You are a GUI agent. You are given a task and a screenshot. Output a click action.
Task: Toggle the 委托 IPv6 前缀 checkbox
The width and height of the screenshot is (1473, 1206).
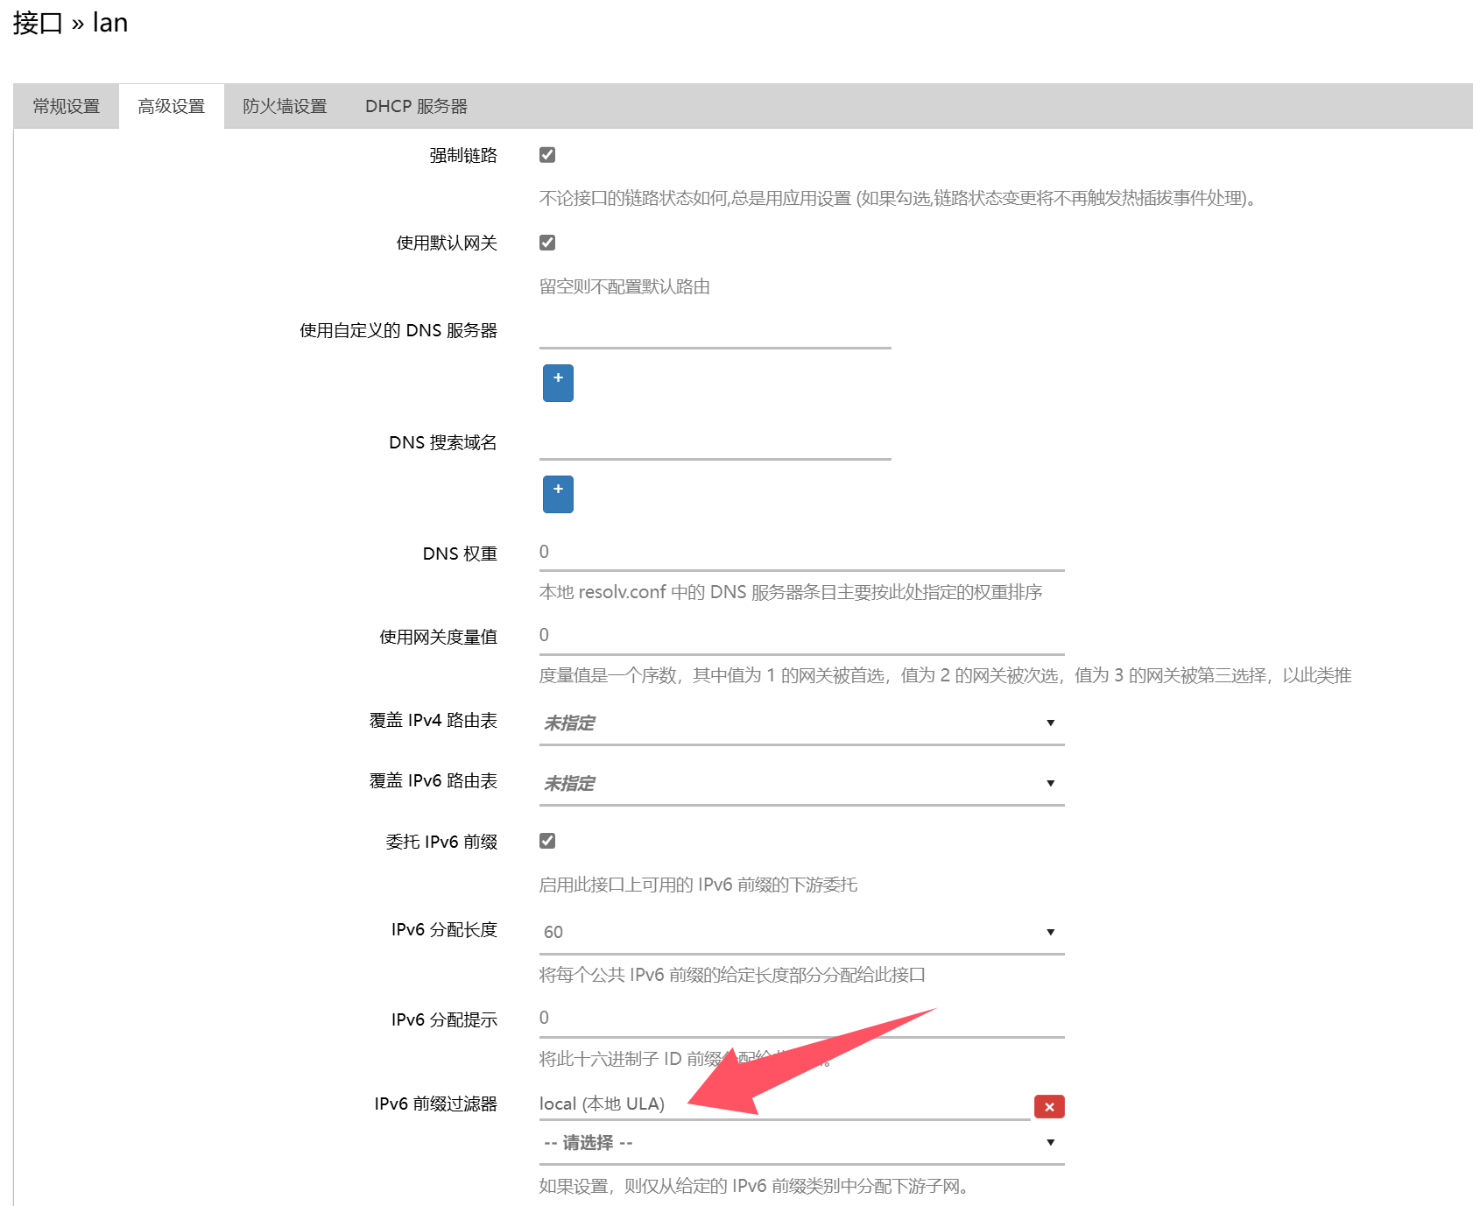pyautogui.click(x=546, y=840)
